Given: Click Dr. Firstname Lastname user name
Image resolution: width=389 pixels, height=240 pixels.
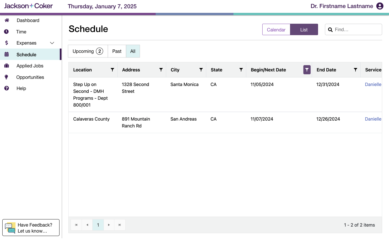Looking at the screenshot, I should tap(342, 6).
